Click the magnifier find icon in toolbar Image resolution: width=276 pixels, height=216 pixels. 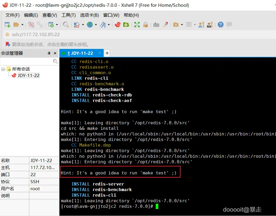click(x=66, y=25)
